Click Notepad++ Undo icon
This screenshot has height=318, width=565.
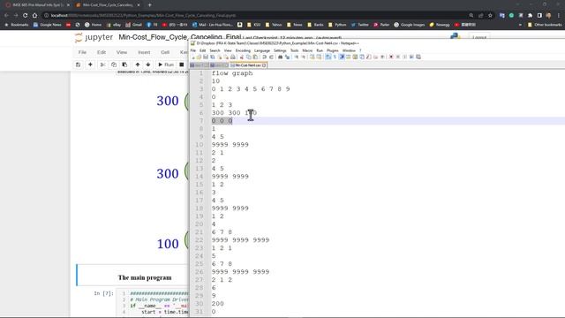click(265, 57)
